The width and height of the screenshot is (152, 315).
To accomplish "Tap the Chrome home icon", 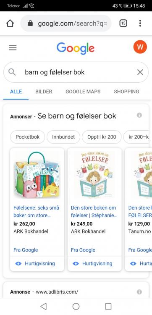I will pos(10,23).
